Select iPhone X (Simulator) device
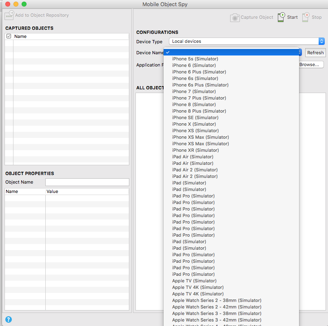This screenshot has height=326, width=328. click(x=231, y=124)
